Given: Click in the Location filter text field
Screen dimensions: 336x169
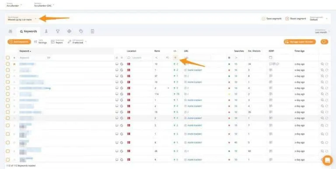Looking at the screenshot, I should click(141, 57).
